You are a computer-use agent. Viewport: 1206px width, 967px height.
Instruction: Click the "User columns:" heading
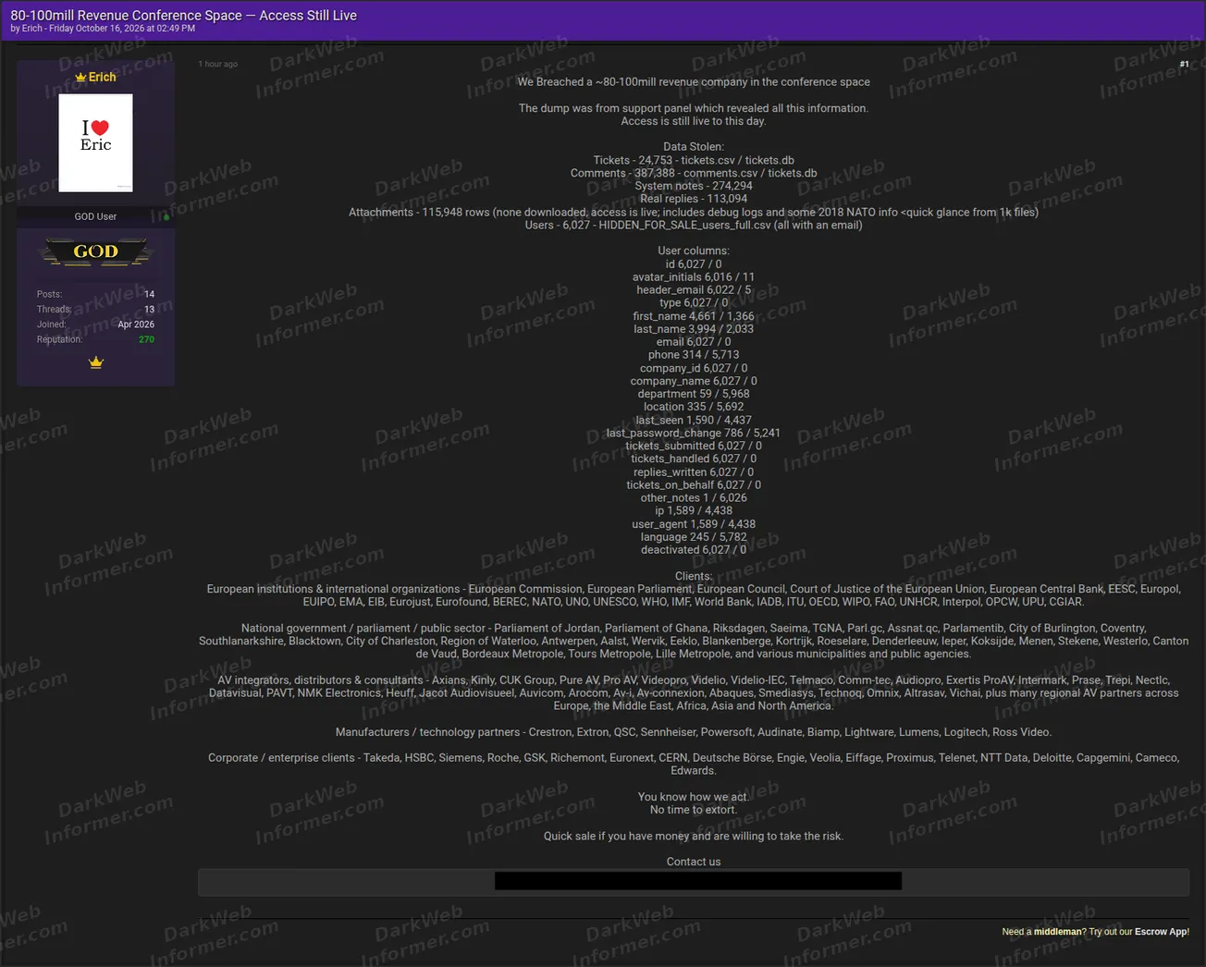(694, 251)
